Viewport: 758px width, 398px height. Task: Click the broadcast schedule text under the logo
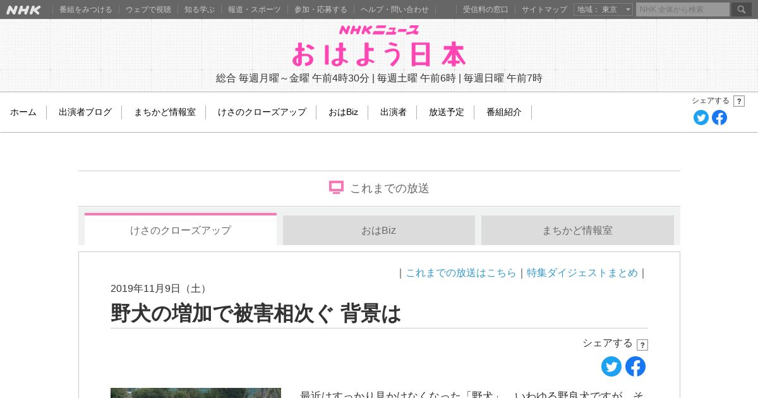coord(379,78)
